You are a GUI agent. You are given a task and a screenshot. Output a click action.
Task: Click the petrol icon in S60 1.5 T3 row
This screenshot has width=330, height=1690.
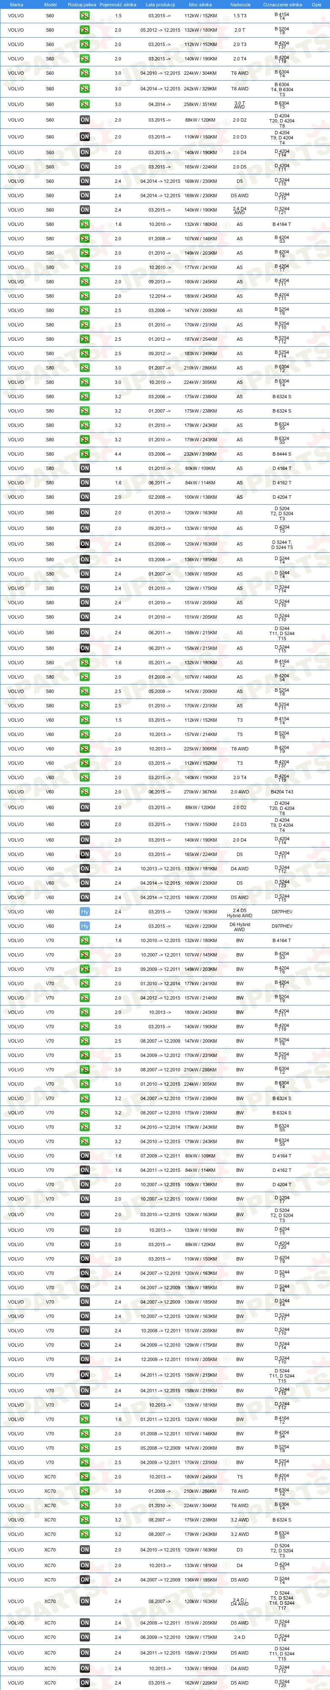pyautogui.click(x=85, y=16)
